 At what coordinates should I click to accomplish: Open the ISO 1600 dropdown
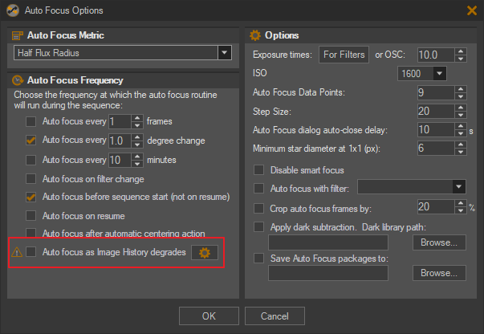coord(439,74)
